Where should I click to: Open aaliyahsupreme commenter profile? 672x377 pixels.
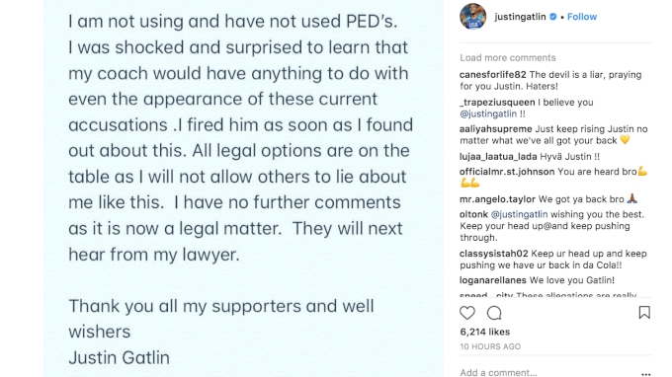(x=496, y=129)
